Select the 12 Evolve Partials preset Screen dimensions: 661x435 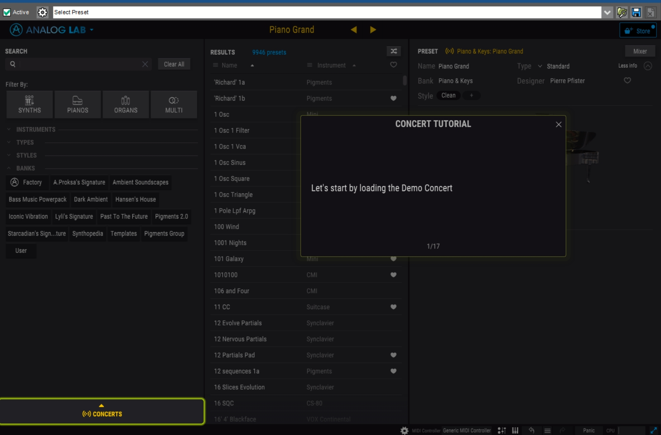coord(306,323)
